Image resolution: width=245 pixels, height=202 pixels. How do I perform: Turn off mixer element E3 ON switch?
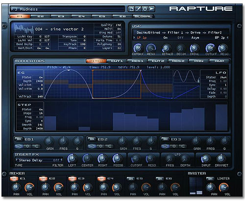pos(73,178)
